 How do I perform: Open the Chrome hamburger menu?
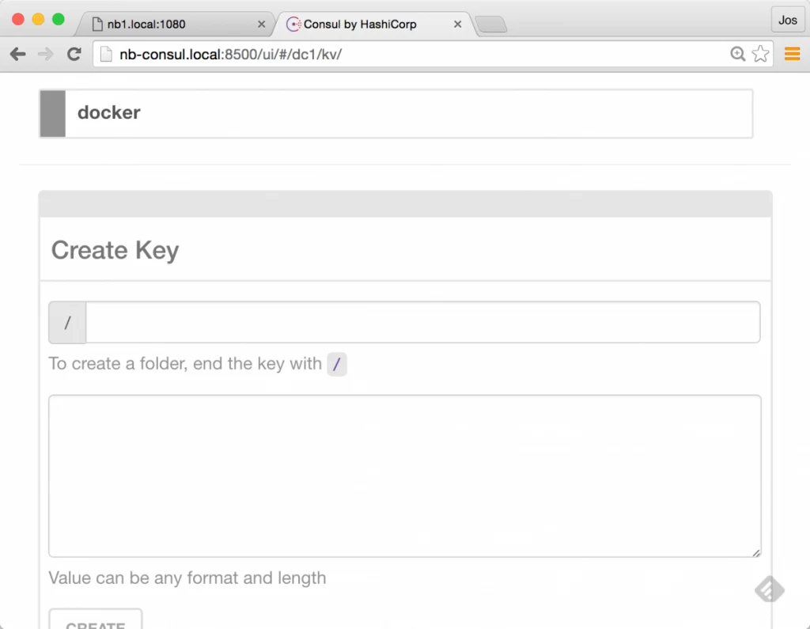coord(792,54)
